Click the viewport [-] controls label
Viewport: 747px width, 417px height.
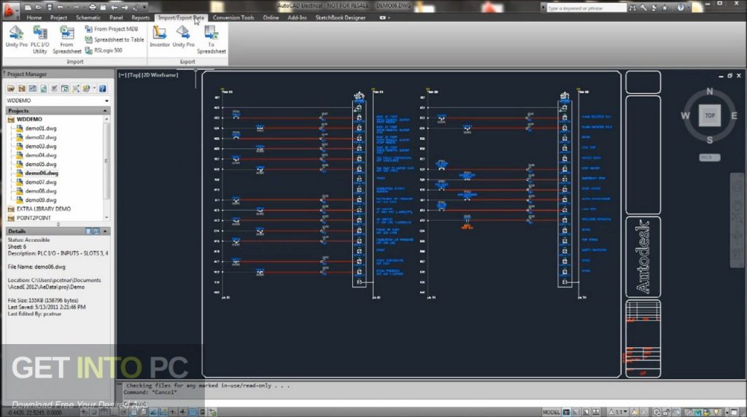pyautogui.click(x=122, y=75)
